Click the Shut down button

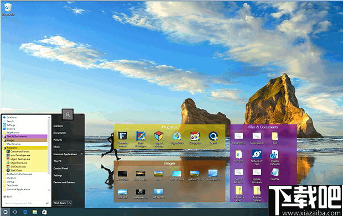pos(60,203)
